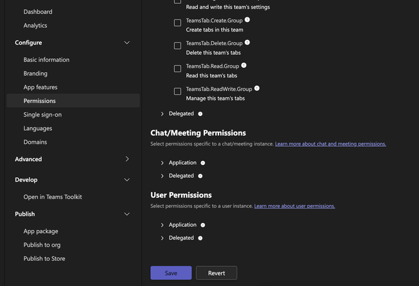
Task: Open Learn more about user permissions link
Action: [x=295, y=206]
